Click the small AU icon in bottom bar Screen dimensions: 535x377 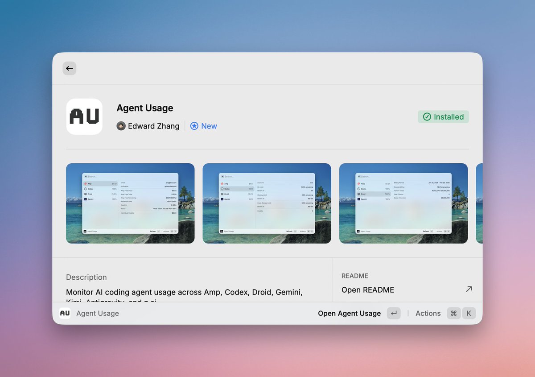coord(65,313)
